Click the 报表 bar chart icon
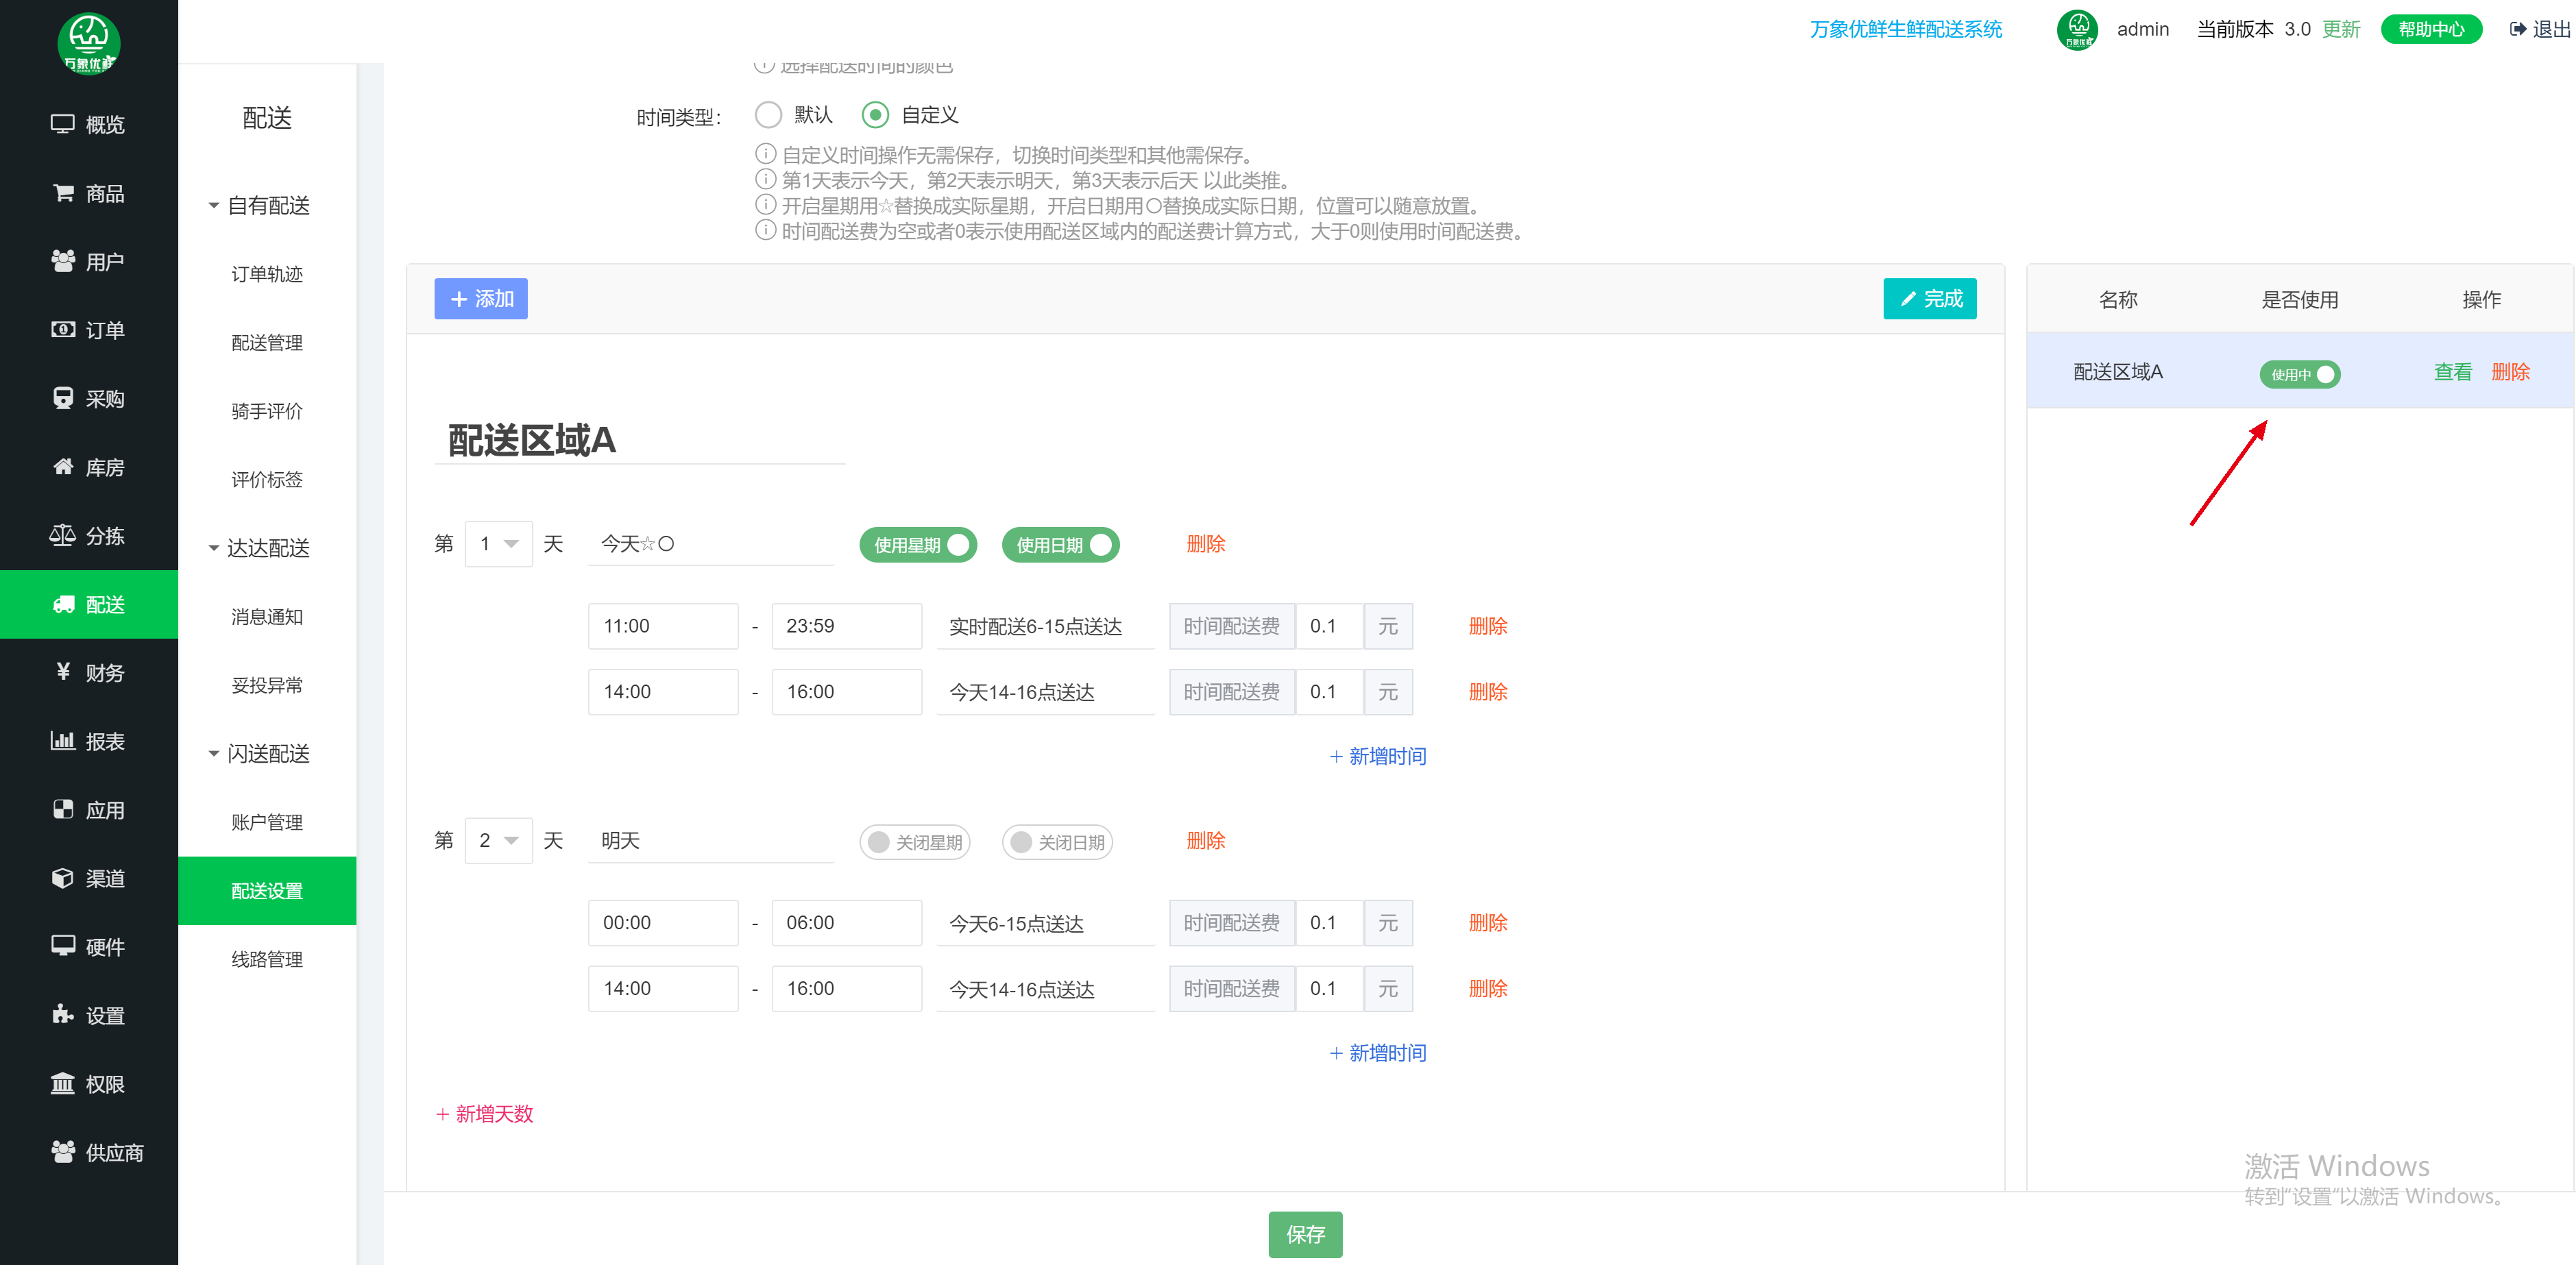2576x1265 pixels. [62, 741]
